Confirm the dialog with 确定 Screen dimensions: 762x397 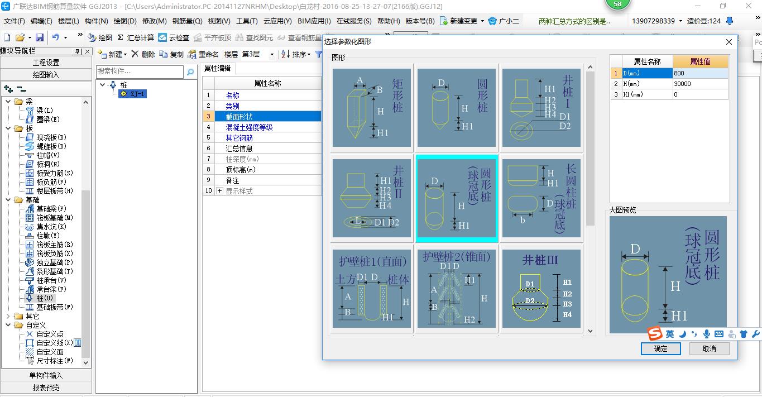[x=660, y=348]
